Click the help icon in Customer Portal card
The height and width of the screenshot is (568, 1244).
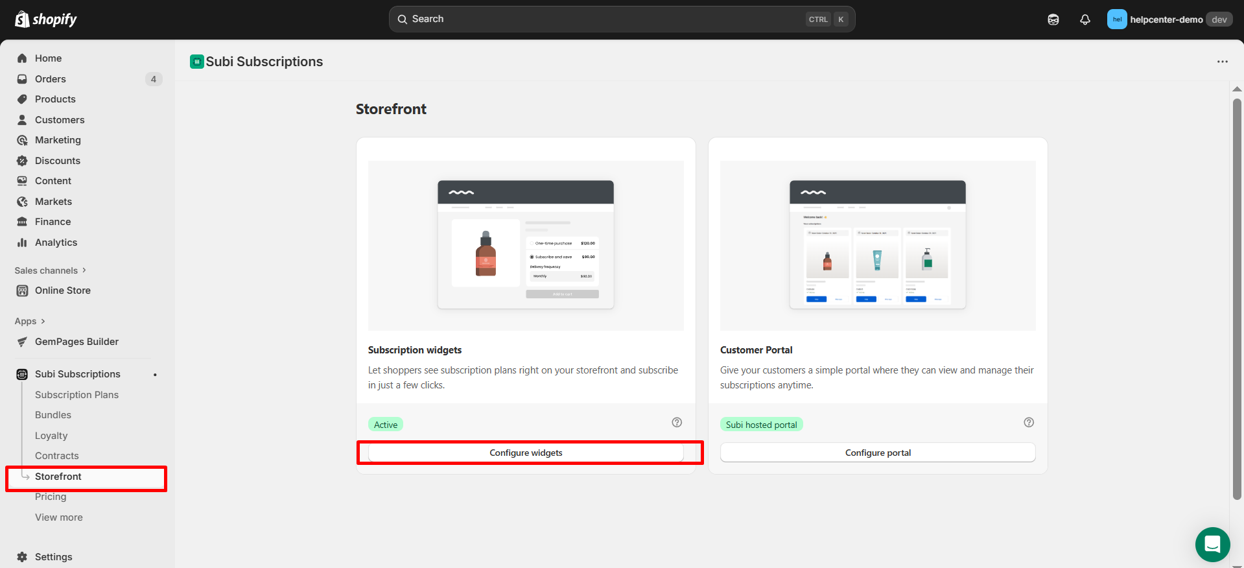tap(1029, 422)
